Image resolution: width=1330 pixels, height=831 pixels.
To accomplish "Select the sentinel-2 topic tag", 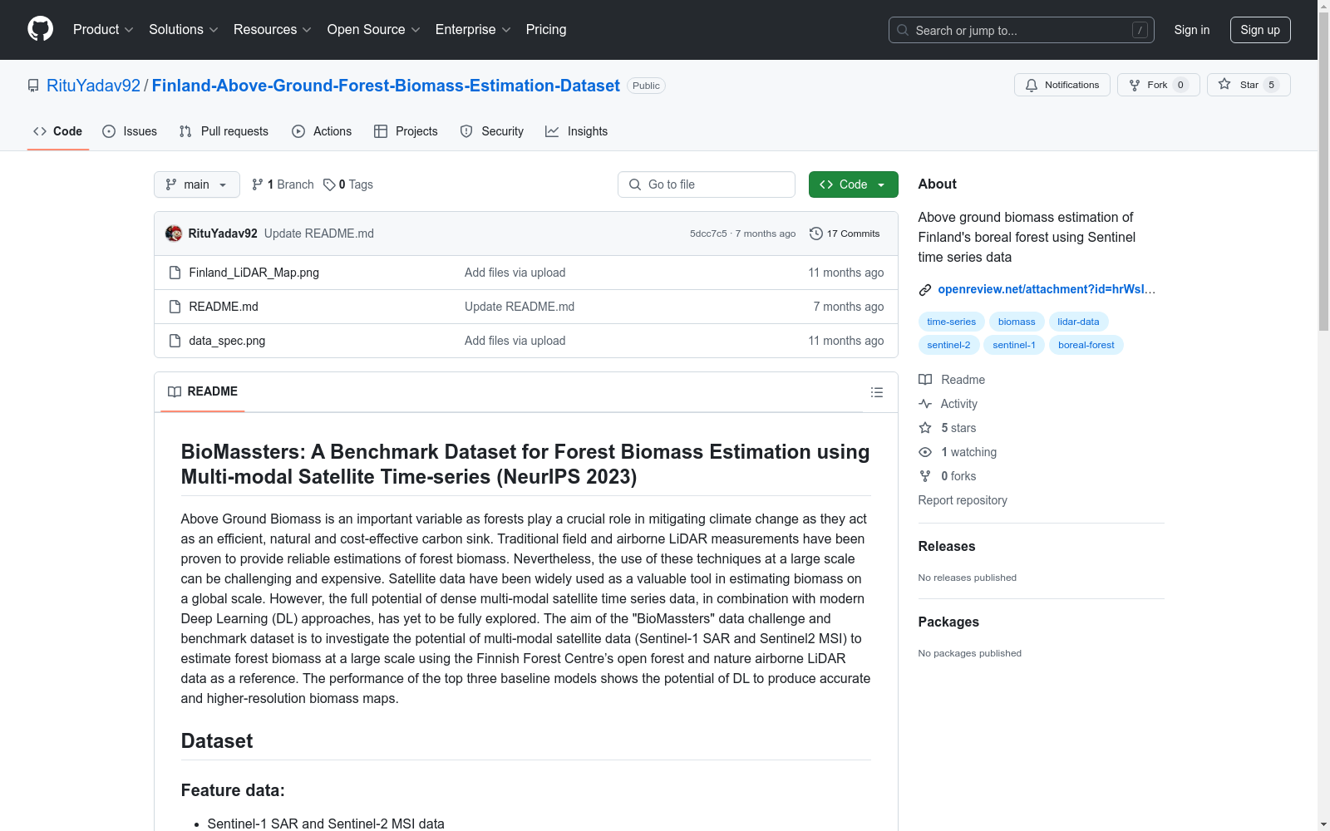I will tap(948, 345).
